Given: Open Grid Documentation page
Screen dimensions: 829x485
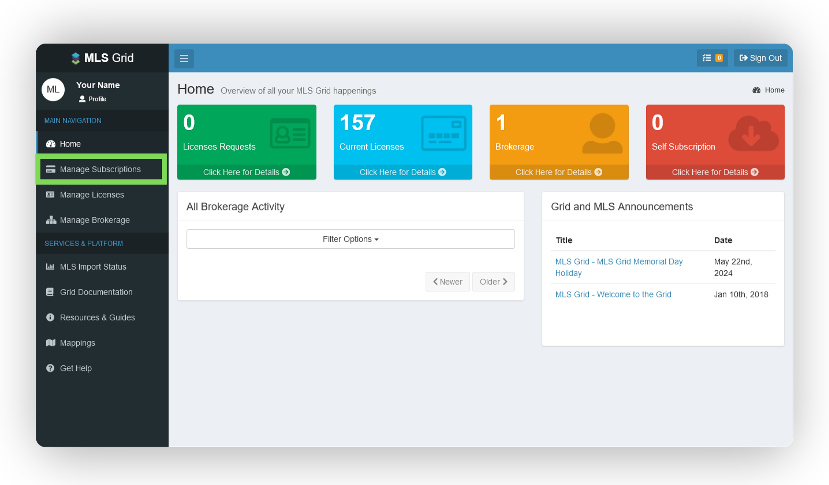Looking at the screenshot, I should 102,292.
